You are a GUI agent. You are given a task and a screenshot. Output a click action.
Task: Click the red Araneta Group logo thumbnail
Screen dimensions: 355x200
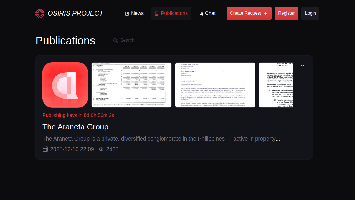pyautogui.click(x=65, y=85)
